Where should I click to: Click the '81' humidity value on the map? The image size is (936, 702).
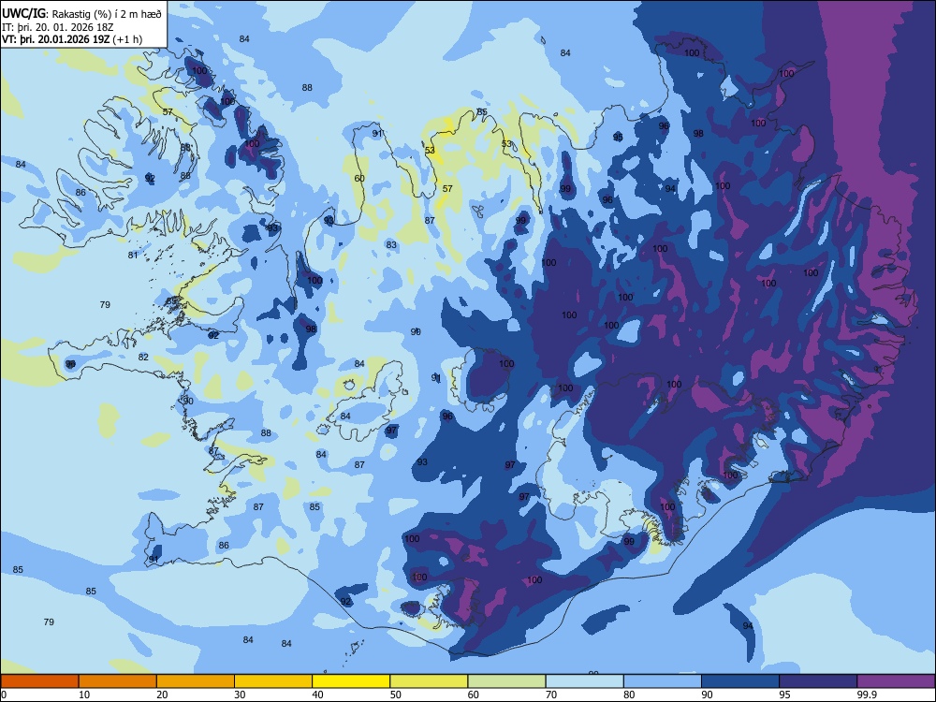tap(133, 255)
